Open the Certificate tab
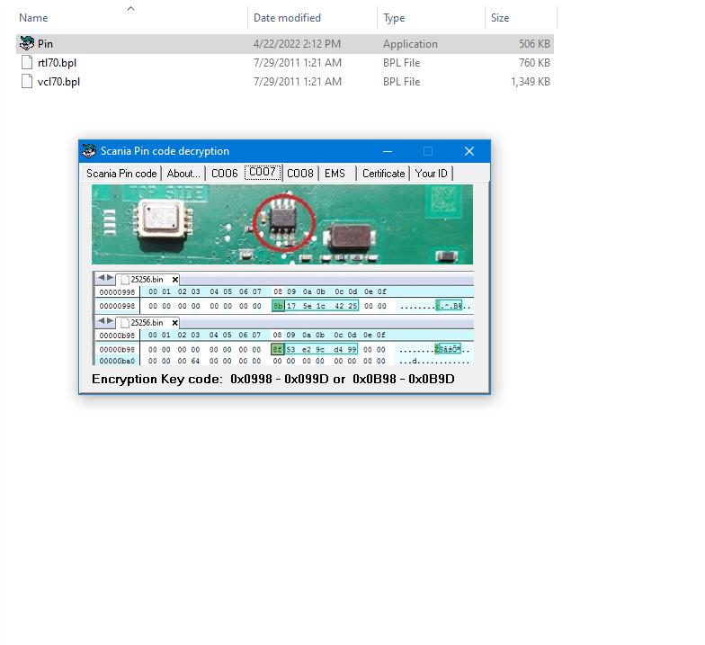The image size is (705, 645). (x=383, y=174)
